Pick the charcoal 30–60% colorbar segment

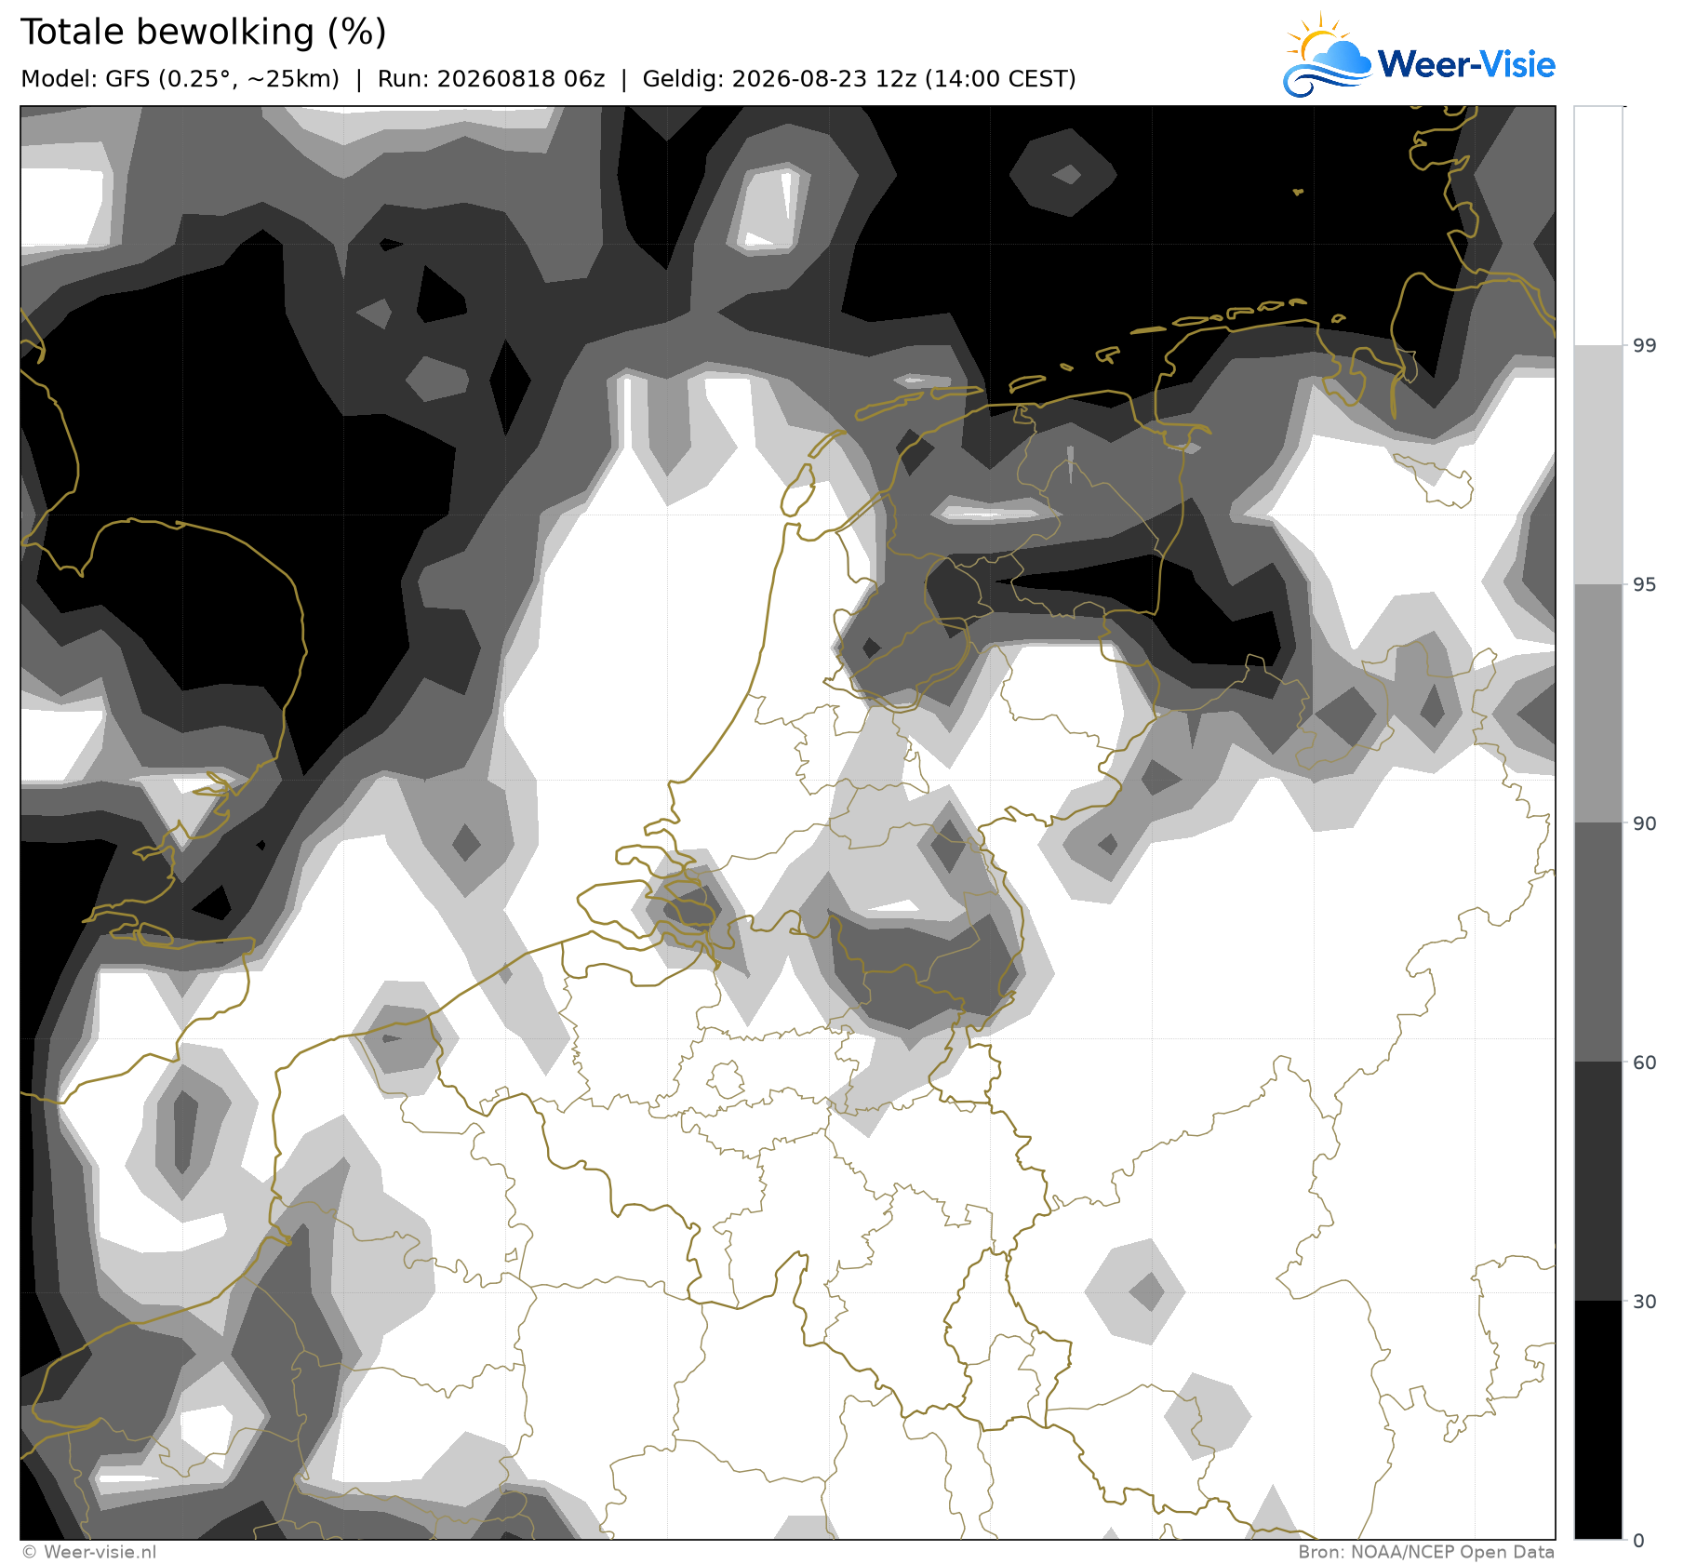pyautogui.click(x=1598, y=1182)
